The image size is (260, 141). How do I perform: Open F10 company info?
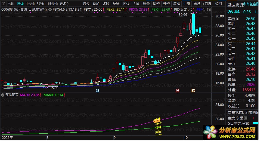coord(136,4)
